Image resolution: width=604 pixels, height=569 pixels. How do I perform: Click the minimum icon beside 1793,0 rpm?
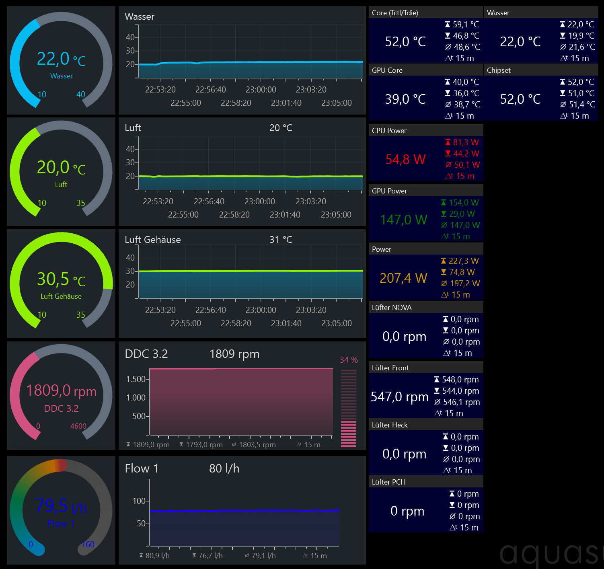tap(181, 445)
